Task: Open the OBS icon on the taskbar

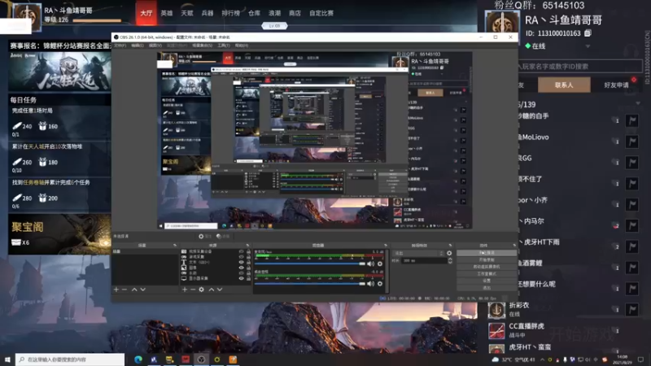Action: (201, 359)
